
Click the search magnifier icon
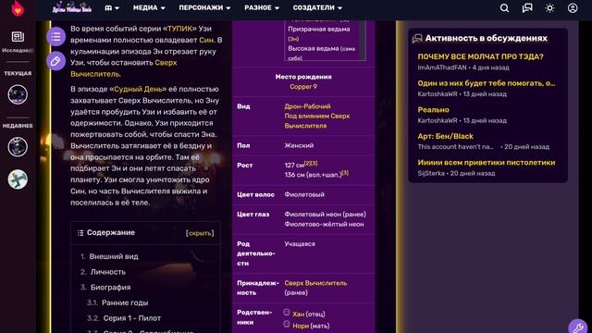click(x=504, y=8)
